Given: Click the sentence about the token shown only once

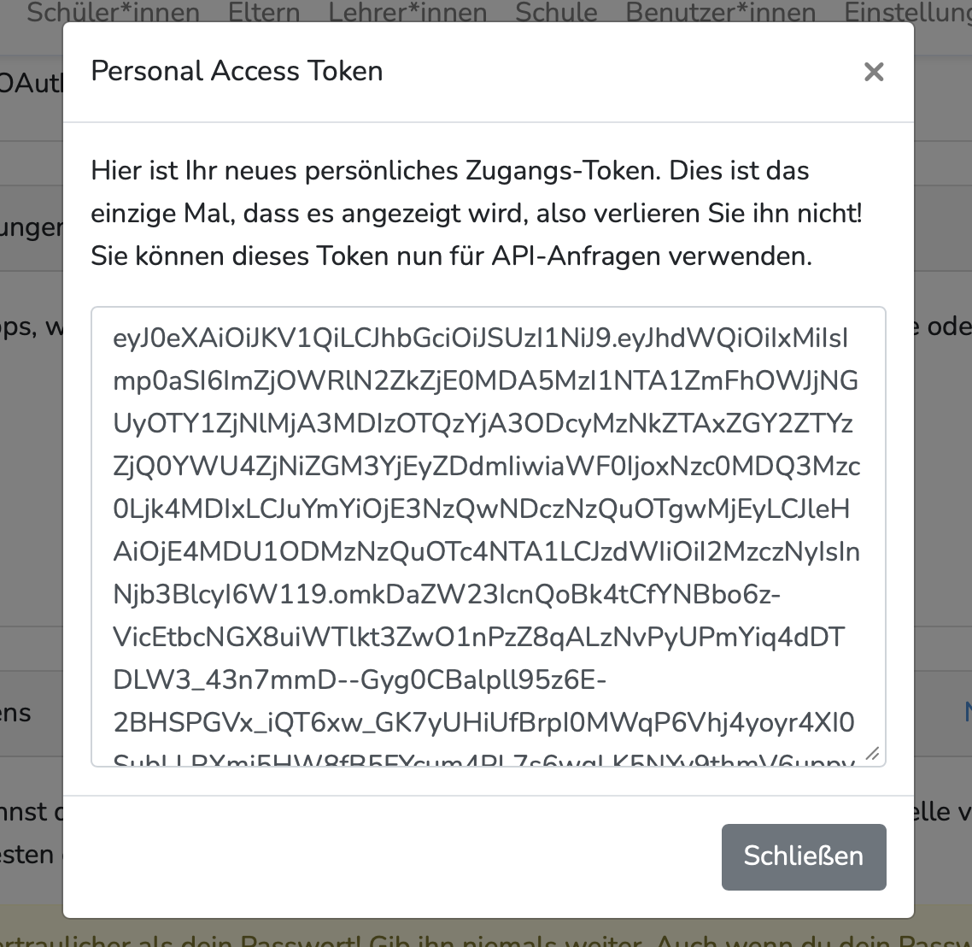Looking at the screenshot, I should (x=477, y=213).
